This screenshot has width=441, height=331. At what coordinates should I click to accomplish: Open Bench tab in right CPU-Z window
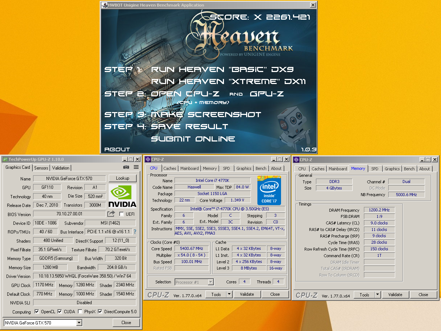pyautogui.click(x=409, y=169)
